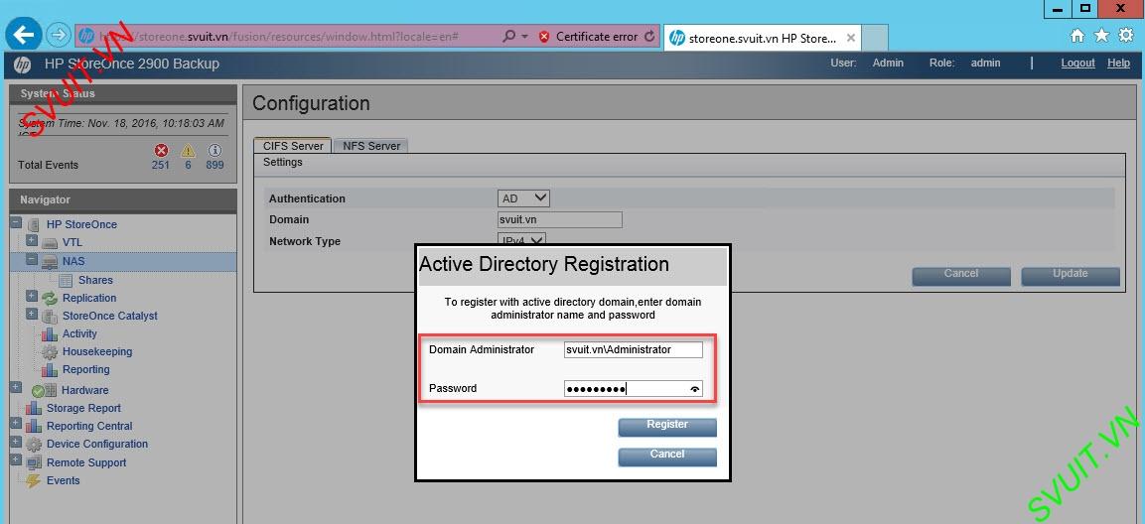Open the Authentication AD dropdown
1145x524 pixels.
523,197
